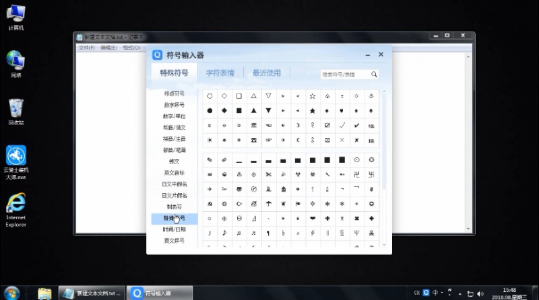Insert the circled dot ⊙ symbol
The height and width of the screenshot is (300, 539).
(x=357, y=159)
